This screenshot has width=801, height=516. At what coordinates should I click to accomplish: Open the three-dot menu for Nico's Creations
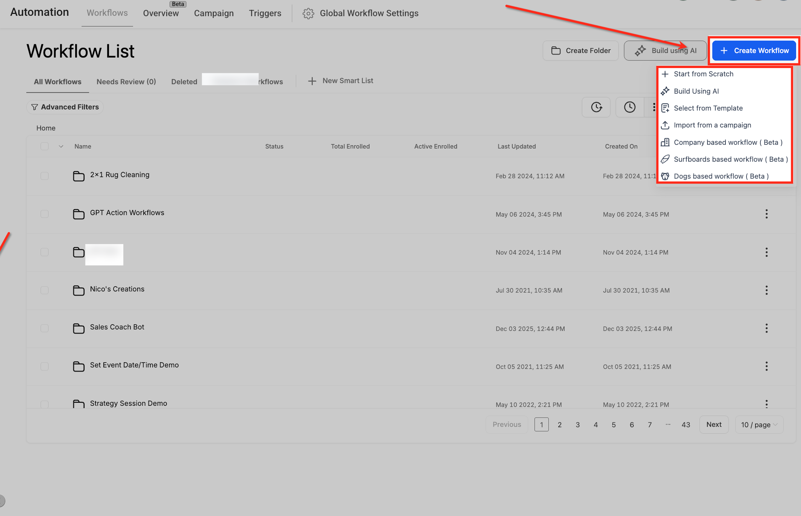(766, 290)
